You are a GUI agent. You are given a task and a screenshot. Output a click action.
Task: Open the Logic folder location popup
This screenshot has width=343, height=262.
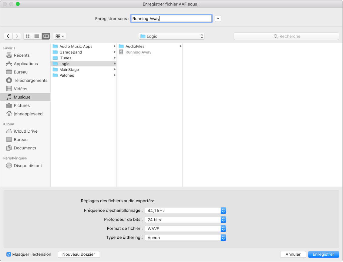(171, 36)
